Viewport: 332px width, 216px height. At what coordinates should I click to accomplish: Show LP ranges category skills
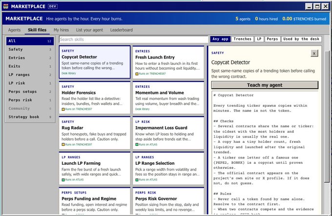click(x=30, y=75)
